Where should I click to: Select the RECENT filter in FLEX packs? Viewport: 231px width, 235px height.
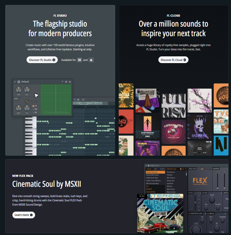click(155, 189)
